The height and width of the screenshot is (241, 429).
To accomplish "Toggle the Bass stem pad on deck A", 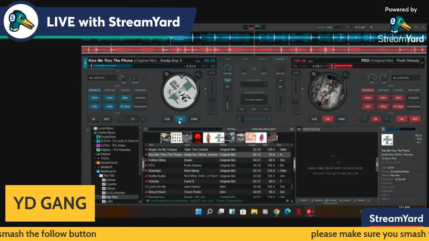I will 125,98.
